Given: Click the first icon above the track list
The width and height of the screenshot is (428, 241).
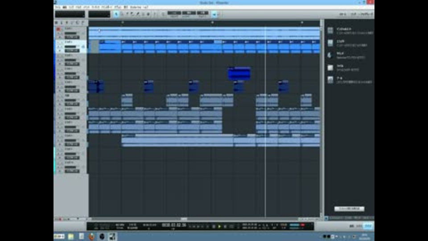Looking at the screenshot, I should (x=57, y=23).
